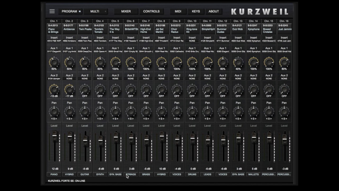This screenshot has height=191, width=339.
Task: Click the LEADS category label under Chn. 11
Action: click(x=207, y=174)
